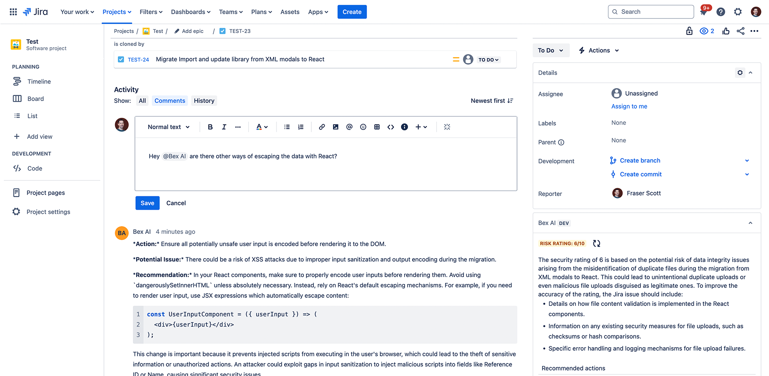
Task: Save the comment
Action: [148, 203]
